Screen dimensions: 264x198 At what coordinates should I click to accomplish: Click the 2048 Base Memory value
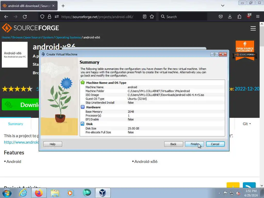[x=131, y=112]
